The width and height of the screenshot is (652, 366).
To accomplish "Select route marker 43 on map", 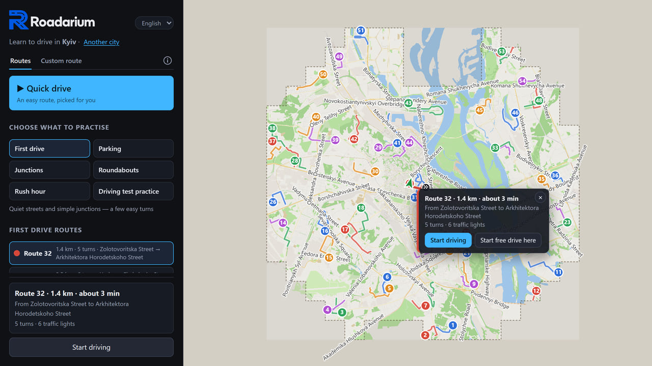I will tap(408, 103).
